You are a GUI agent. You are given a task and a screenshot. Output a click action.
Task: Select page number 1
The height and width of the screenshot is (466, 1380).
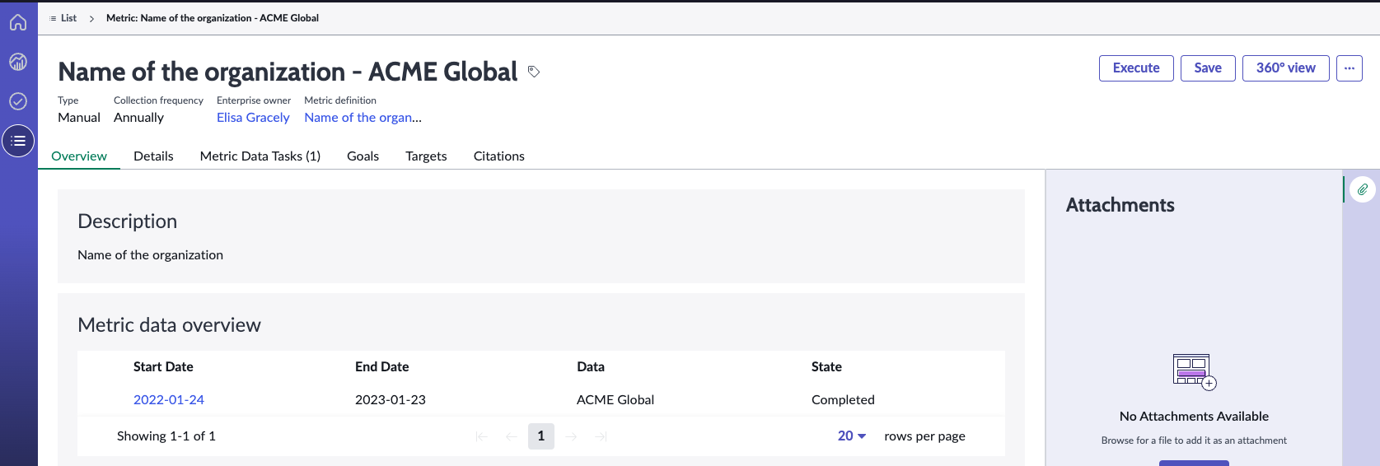click(x=541, y=436)
